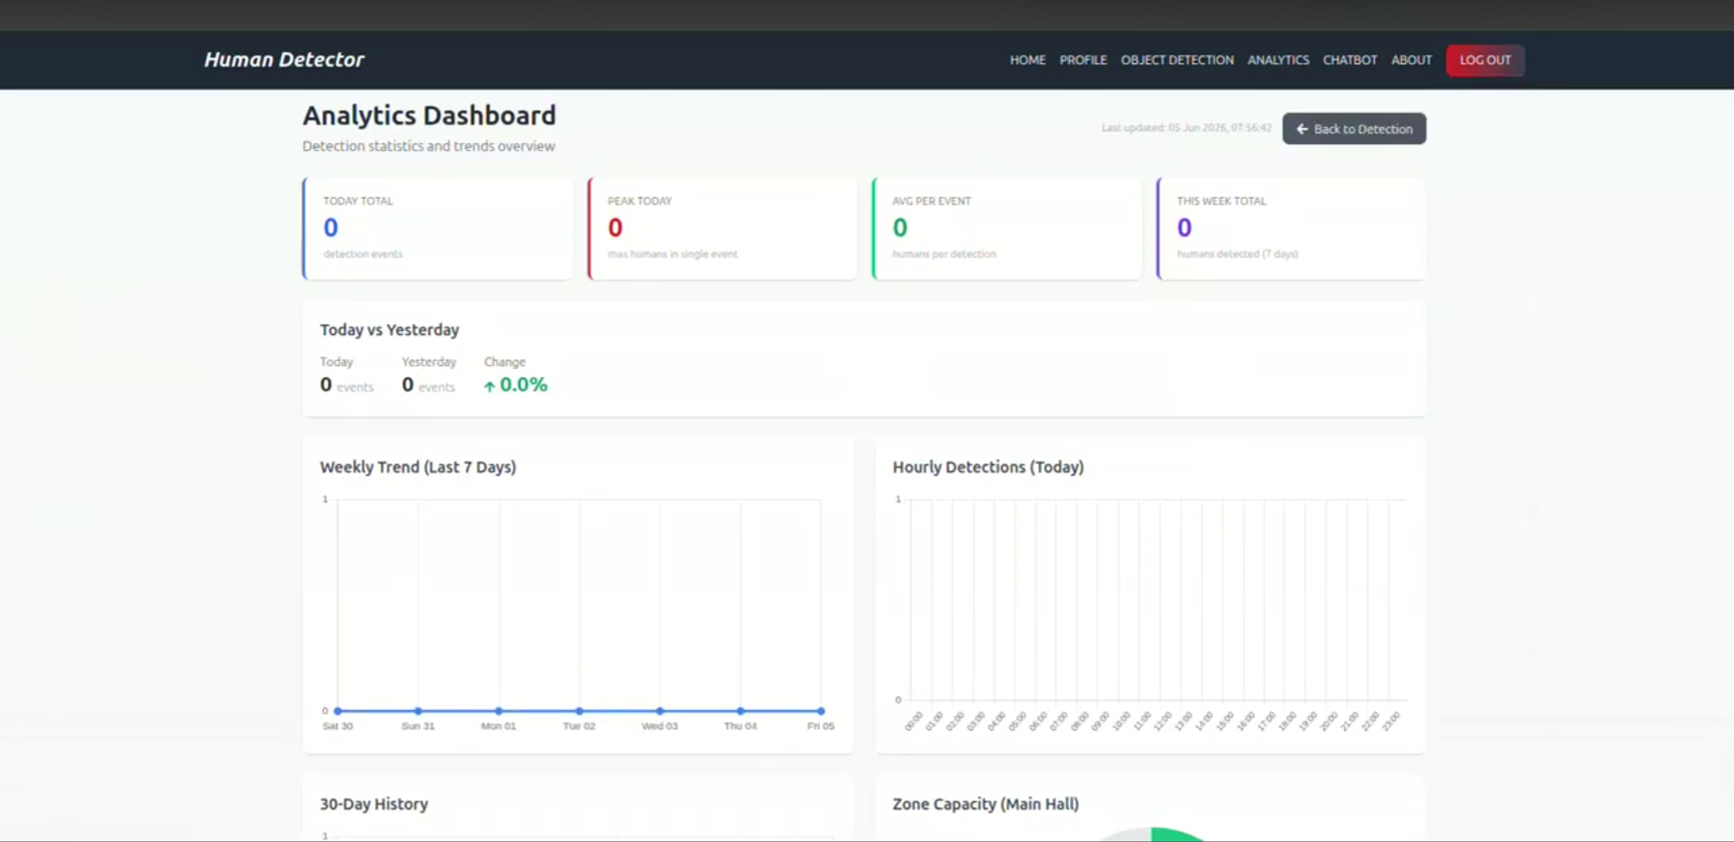Go to the PROFILE page
1734x842 pixels.
point(1083,60)
